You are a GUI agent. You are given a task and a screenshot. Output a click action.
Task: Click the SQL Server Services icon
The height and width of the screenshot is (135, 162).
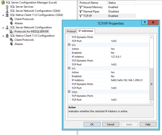7,7
